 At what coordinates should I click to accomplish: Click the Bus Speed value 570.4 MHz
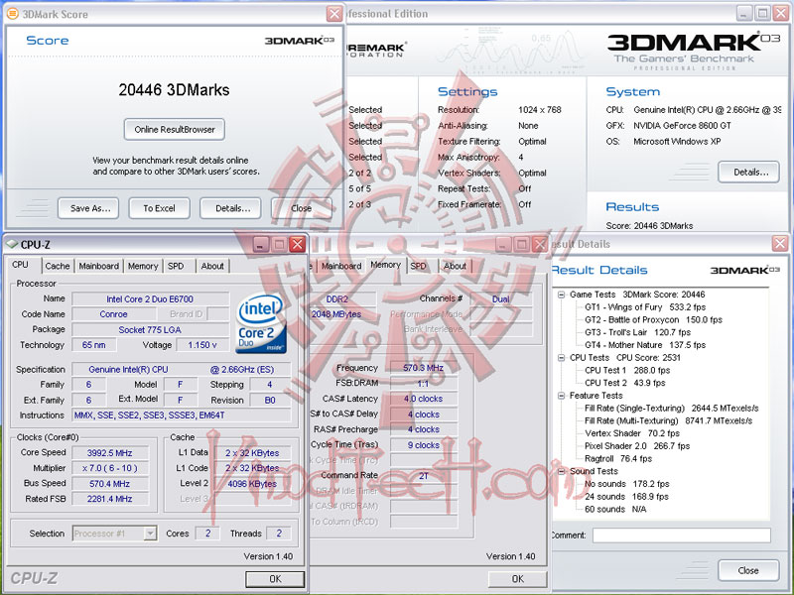(109, 484)
